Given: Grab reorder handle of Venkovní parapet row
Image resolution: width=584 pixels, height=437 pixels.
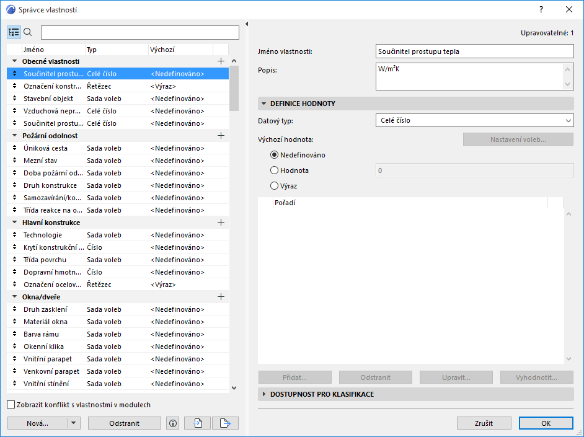Looking at the screenshot, I should click(x=14, y=371).
